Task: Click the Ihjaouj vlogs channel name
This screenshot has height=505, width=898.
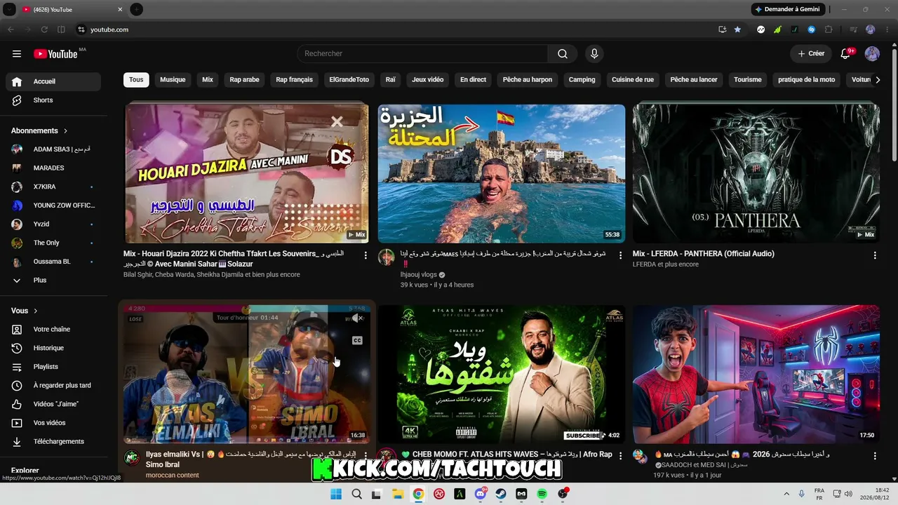Action: coord(419,275)
